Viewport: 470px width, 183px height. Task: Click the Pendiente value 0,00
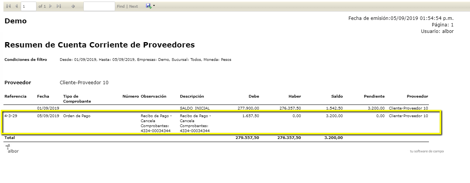380,116
